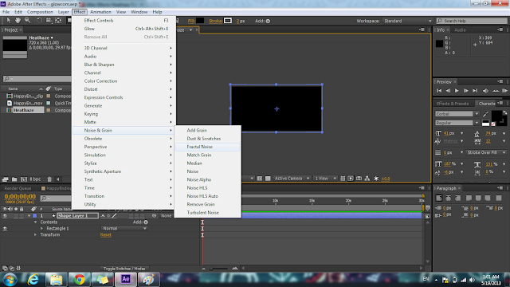
Task: Click the Fill label in toolbar
Action: [191, 21]
